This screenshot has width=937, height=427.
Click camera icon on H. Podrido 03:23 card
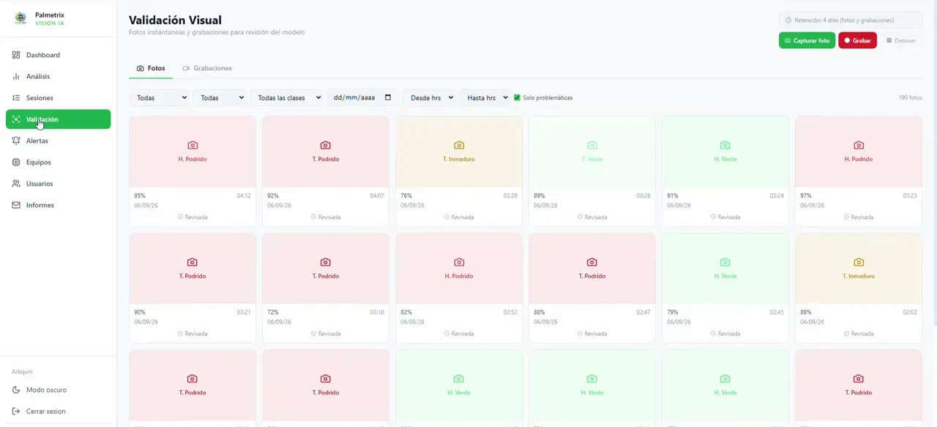[859, 146]
